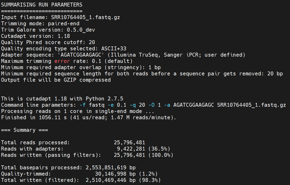Click the '=== Summary ===' header

25,130
